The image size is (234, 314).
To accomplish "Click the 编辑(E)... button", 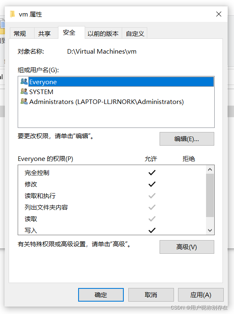I will 187,139.
